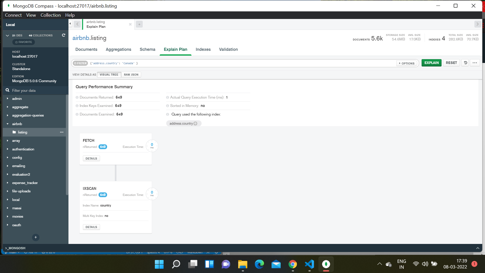Expand the Options panel in the filter bar
Screen dimensions: 485x273
point(406,63)
